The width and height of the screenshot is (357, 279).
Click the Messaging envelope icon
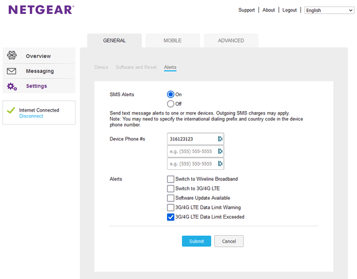[12, 71]
